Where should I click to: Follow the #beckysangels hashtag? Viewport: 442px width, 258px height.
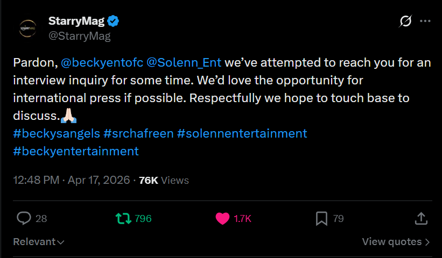tap(57, 133)
